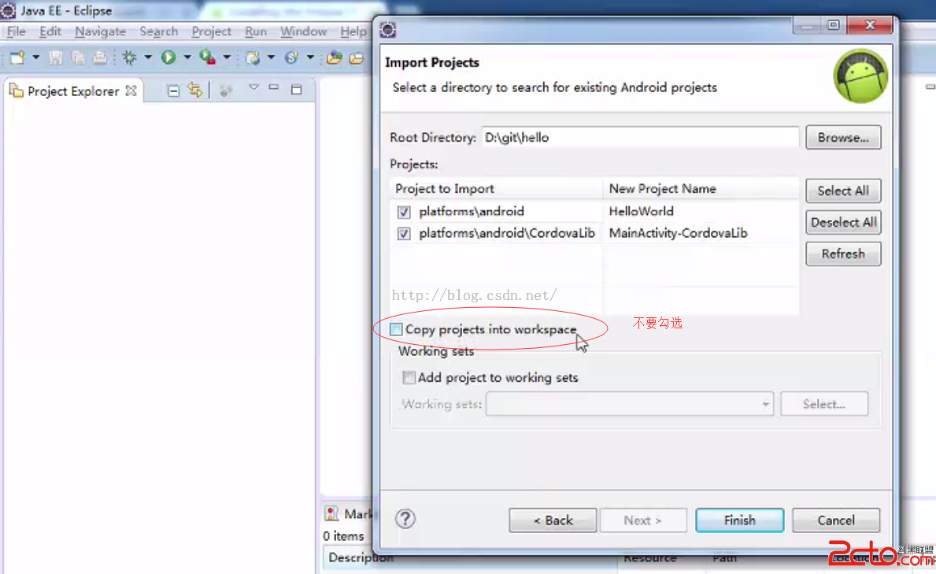Expand the New Servlet dropdown arrow
Screen dimensions: 936x574
(x=310, y=57)
